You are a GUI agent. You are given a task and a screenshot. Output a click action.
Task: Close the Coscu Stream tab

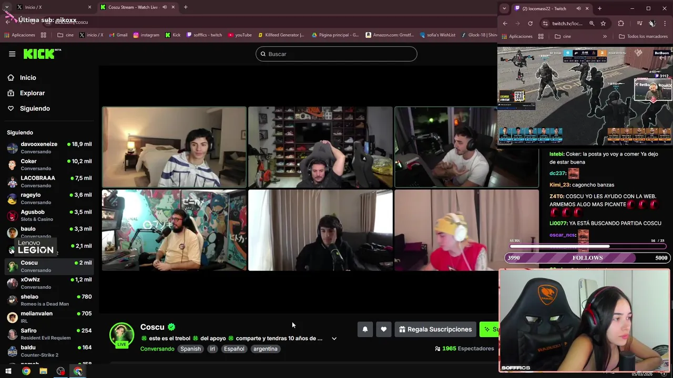click(173, 7)
